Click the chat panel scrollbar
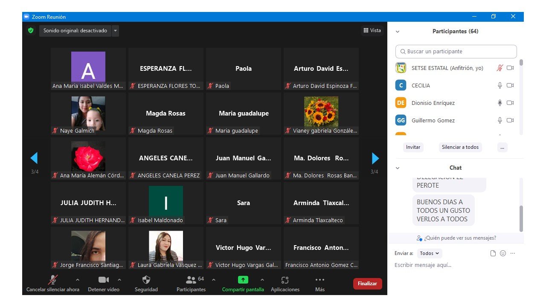Viewport: 546px width, 307px height. click(x=520, y=217)
